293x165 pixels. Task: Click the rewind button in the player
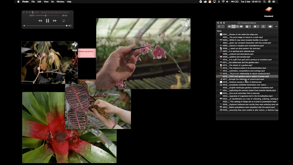(40, 21)
